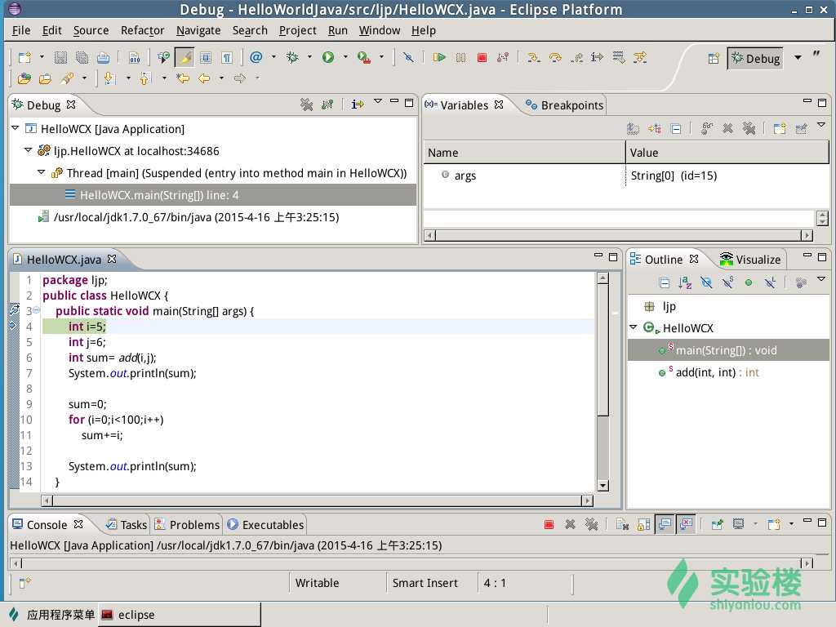The width and height of the screenshot is (836, 627).
Task: Switch to the Problems tab
Action: pos(188,525)
